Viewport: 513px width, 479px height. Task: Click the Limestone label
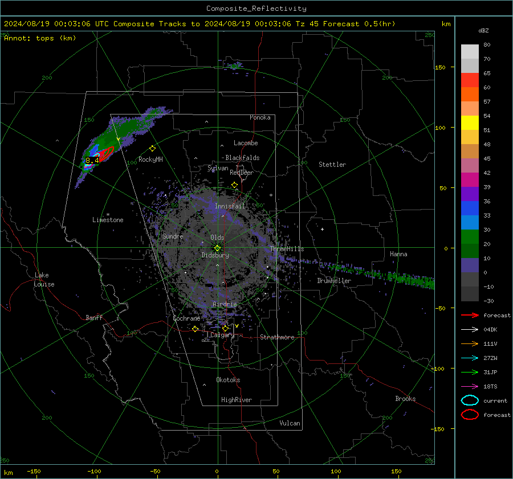click(x=108, y=220)
